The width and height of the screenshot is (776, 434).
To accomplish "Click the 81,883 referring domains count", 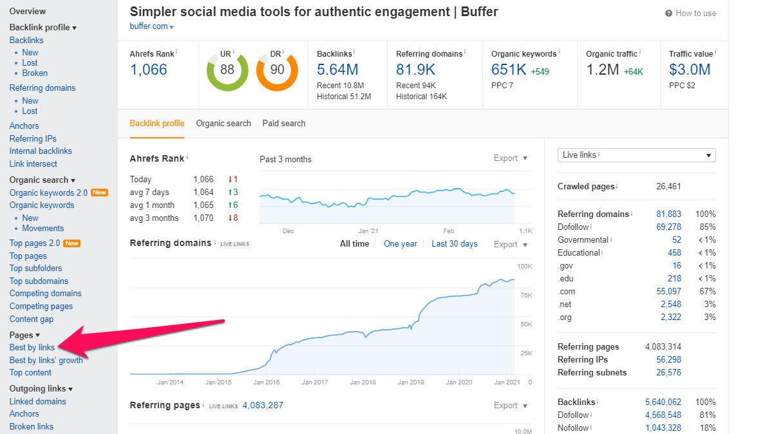I will click(668, 214).
